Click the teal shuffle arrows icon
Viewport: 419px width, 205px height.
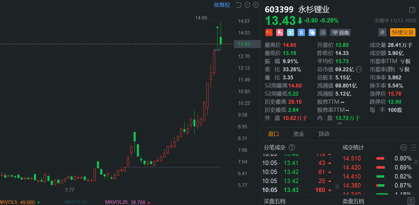(x=290, y=32)
